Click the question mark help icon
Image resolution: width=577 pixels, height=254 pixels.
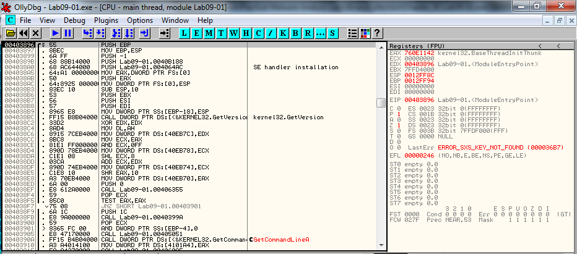376,33
